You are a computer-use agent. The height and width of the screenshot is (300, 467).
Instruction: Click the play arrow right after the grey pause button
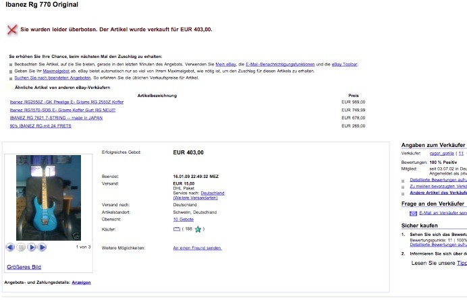(x=32, y=247)
